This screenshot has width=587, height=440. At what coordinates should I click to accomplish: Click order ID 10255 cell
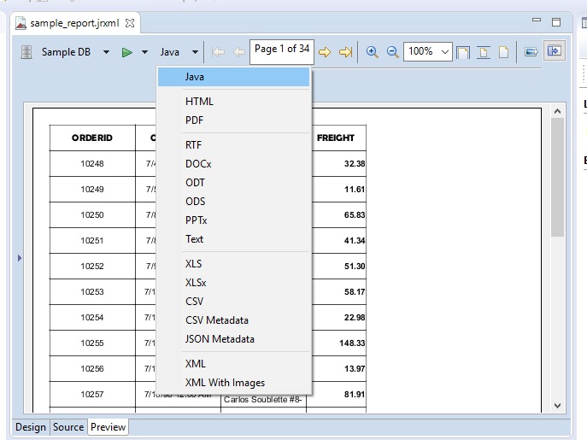[x=92, y=343]
